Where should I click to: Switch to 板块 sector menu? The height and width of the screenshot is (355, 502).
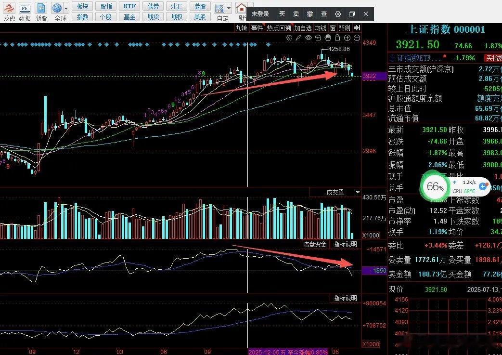pos(83,6)
